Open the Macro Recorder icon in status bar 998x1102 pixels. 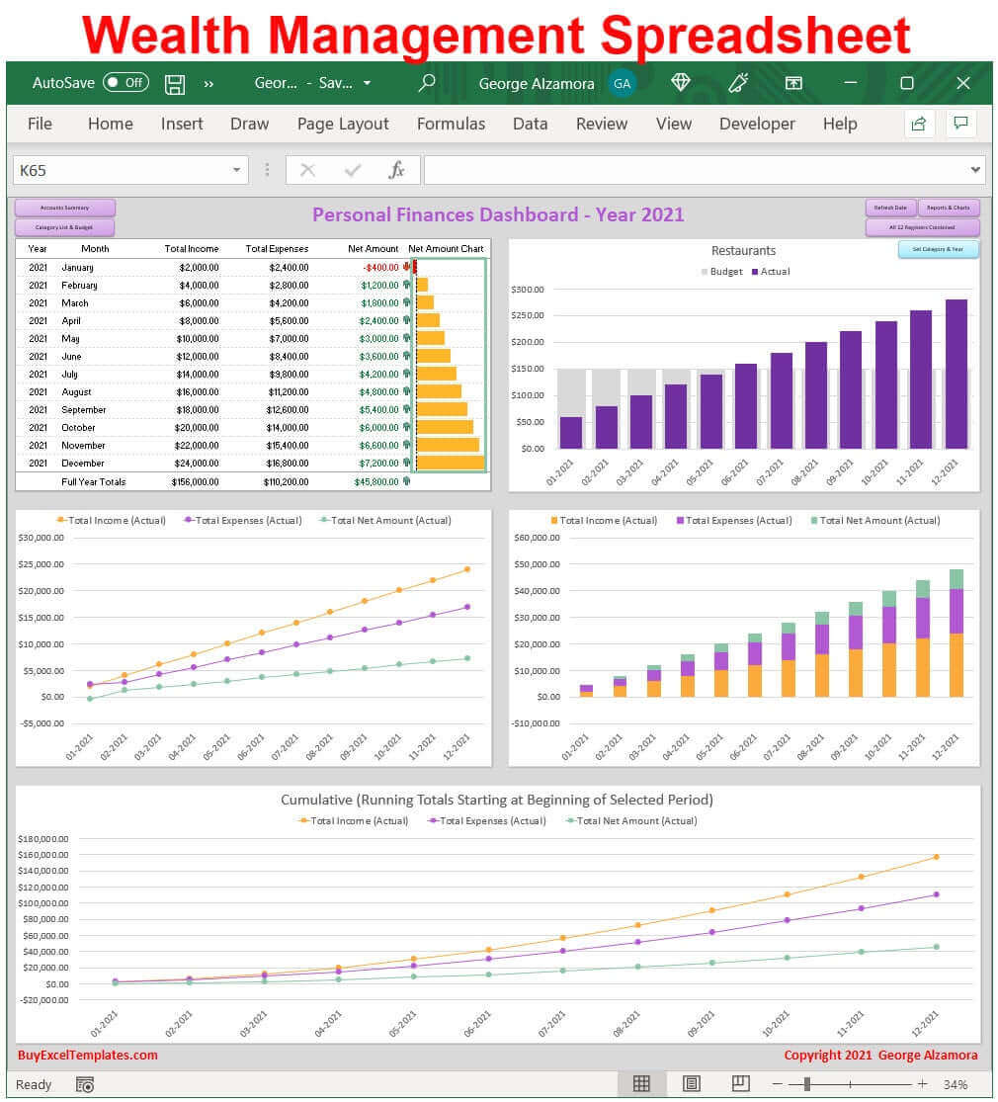tap(84, 1084)
